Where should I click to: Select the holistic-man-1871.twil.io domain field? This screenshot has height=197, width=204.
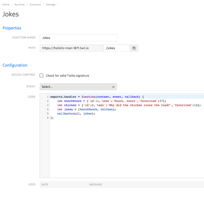[x=71, y=48]
